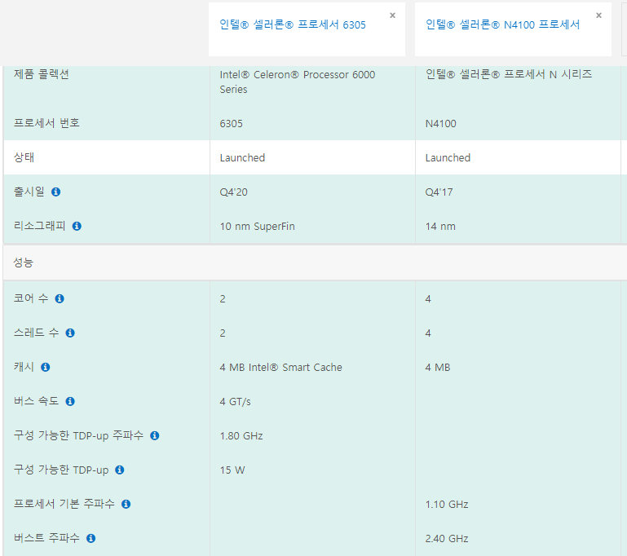Click '4 MB Intel® Smart Cache' value
627x556 pixels.
click(280, 368)
